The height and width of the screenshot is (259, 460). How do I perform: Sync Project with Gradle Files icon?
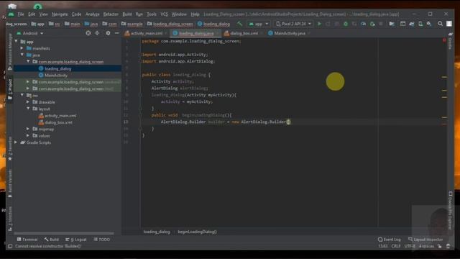(x=412, y=24)
